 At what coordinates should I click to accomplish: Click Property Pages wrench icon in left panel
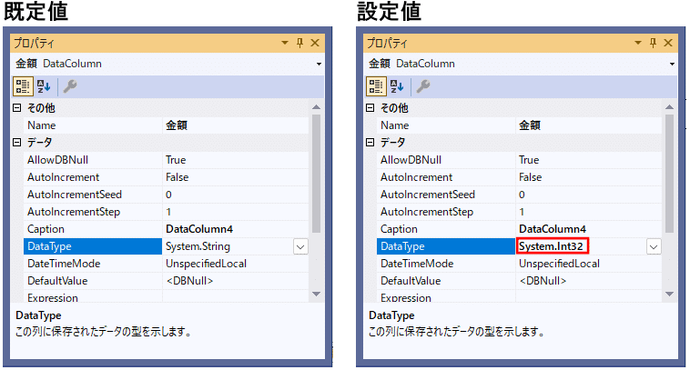pyautogui.click(x=69, y=86)
